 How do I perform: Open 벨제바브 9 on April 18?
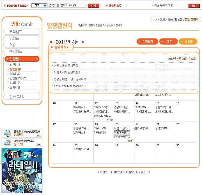[x=79, y=132]
